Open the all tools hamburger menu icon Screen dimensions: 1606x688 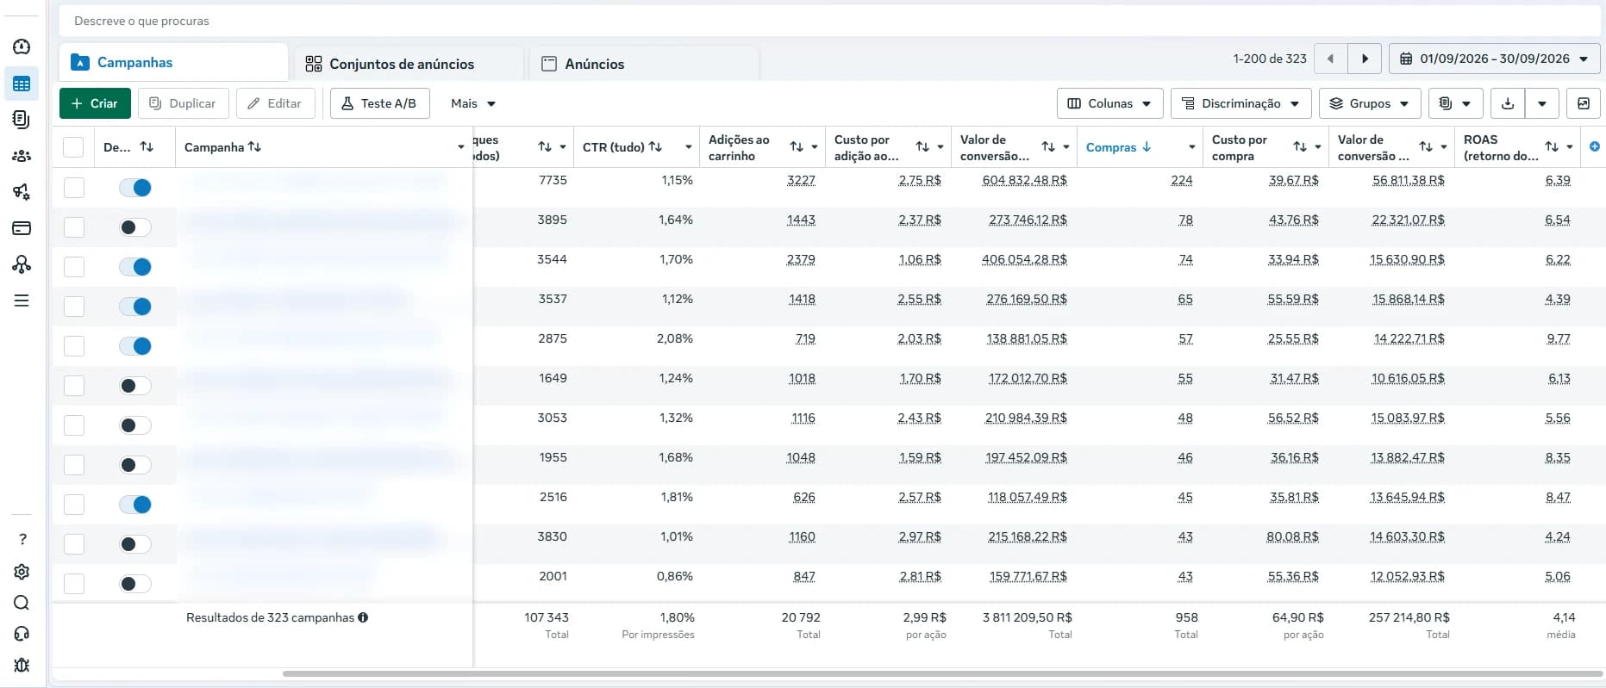click(x=22, y=301)
